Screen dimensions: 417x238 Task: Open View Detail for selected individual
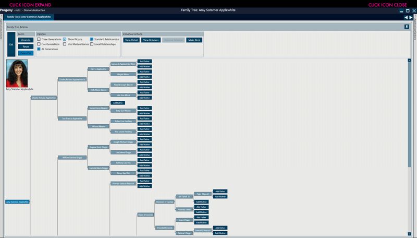[131, 40]
